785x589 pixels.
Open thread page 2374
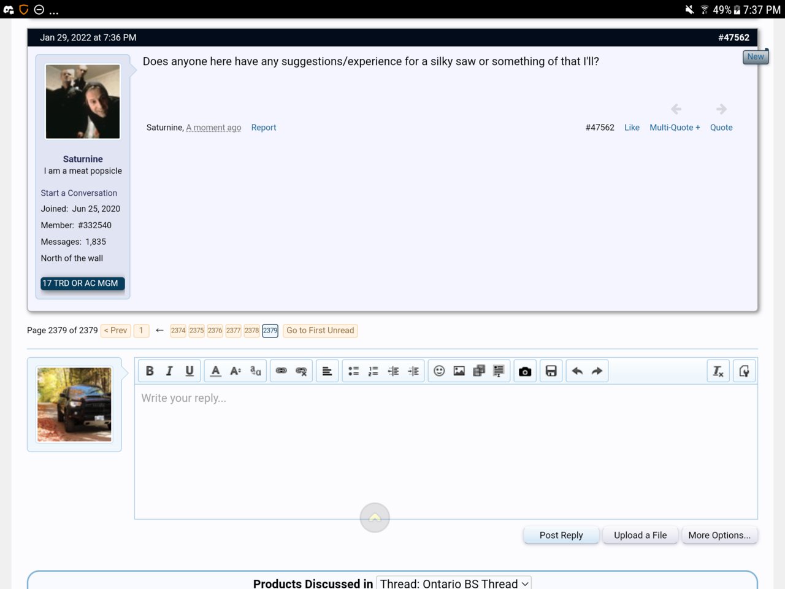(x=178, y=330)
